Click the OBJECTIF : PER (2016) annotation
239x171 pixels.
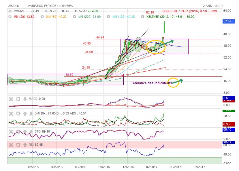189,11
